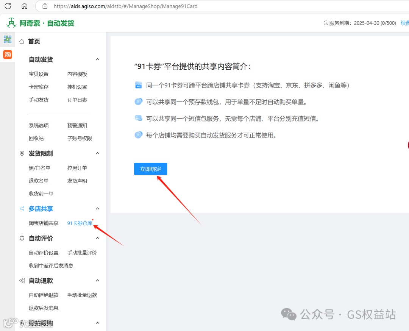The height and width of the screenshot is (331, 409).
Task: Open 子账号权限
Action: point(80,138)
